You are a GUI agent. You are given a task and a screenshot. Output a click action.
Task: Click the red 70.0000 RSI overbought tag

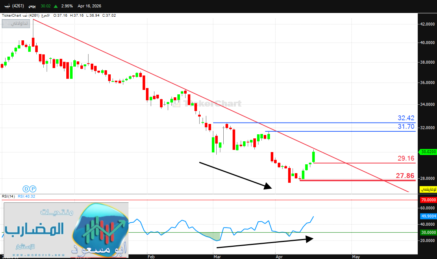point(428,200)
